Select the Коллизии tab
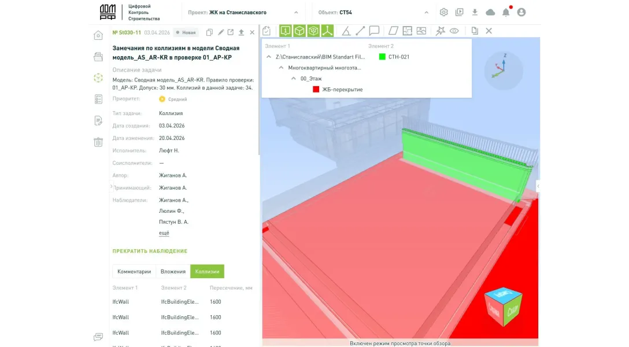 point(207,272)
